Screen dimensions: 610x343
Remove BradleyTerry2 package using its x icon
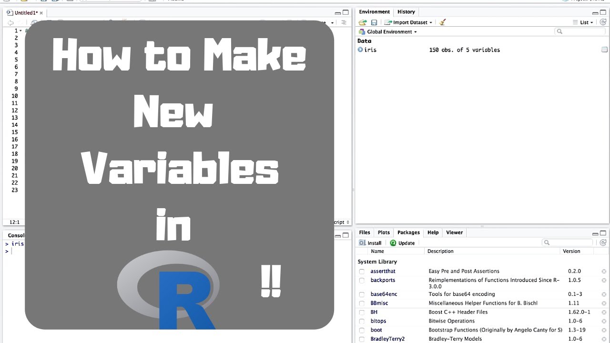pos(604,339)
